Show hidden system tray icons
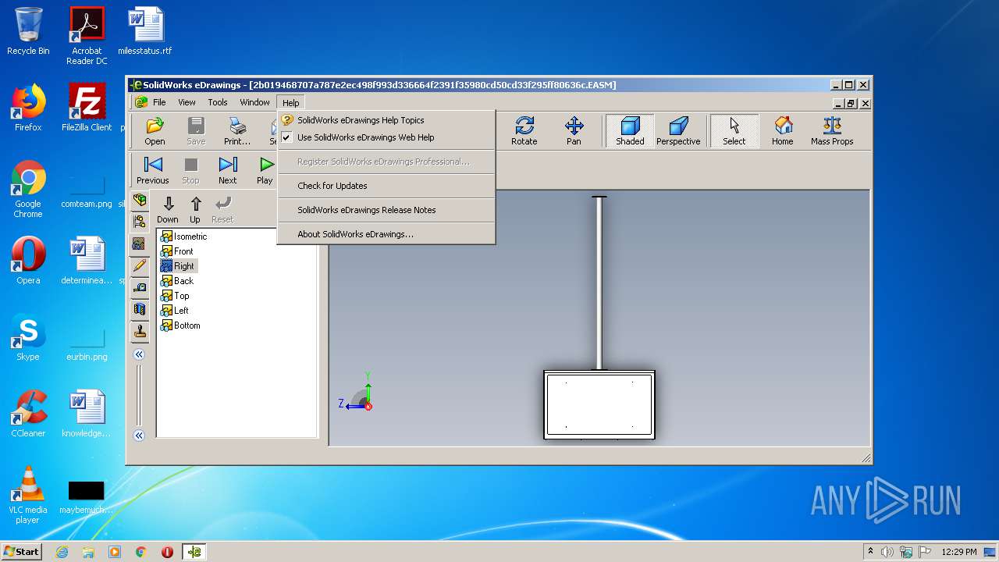This screenshot has height=562, width=999. coord(871,551)
